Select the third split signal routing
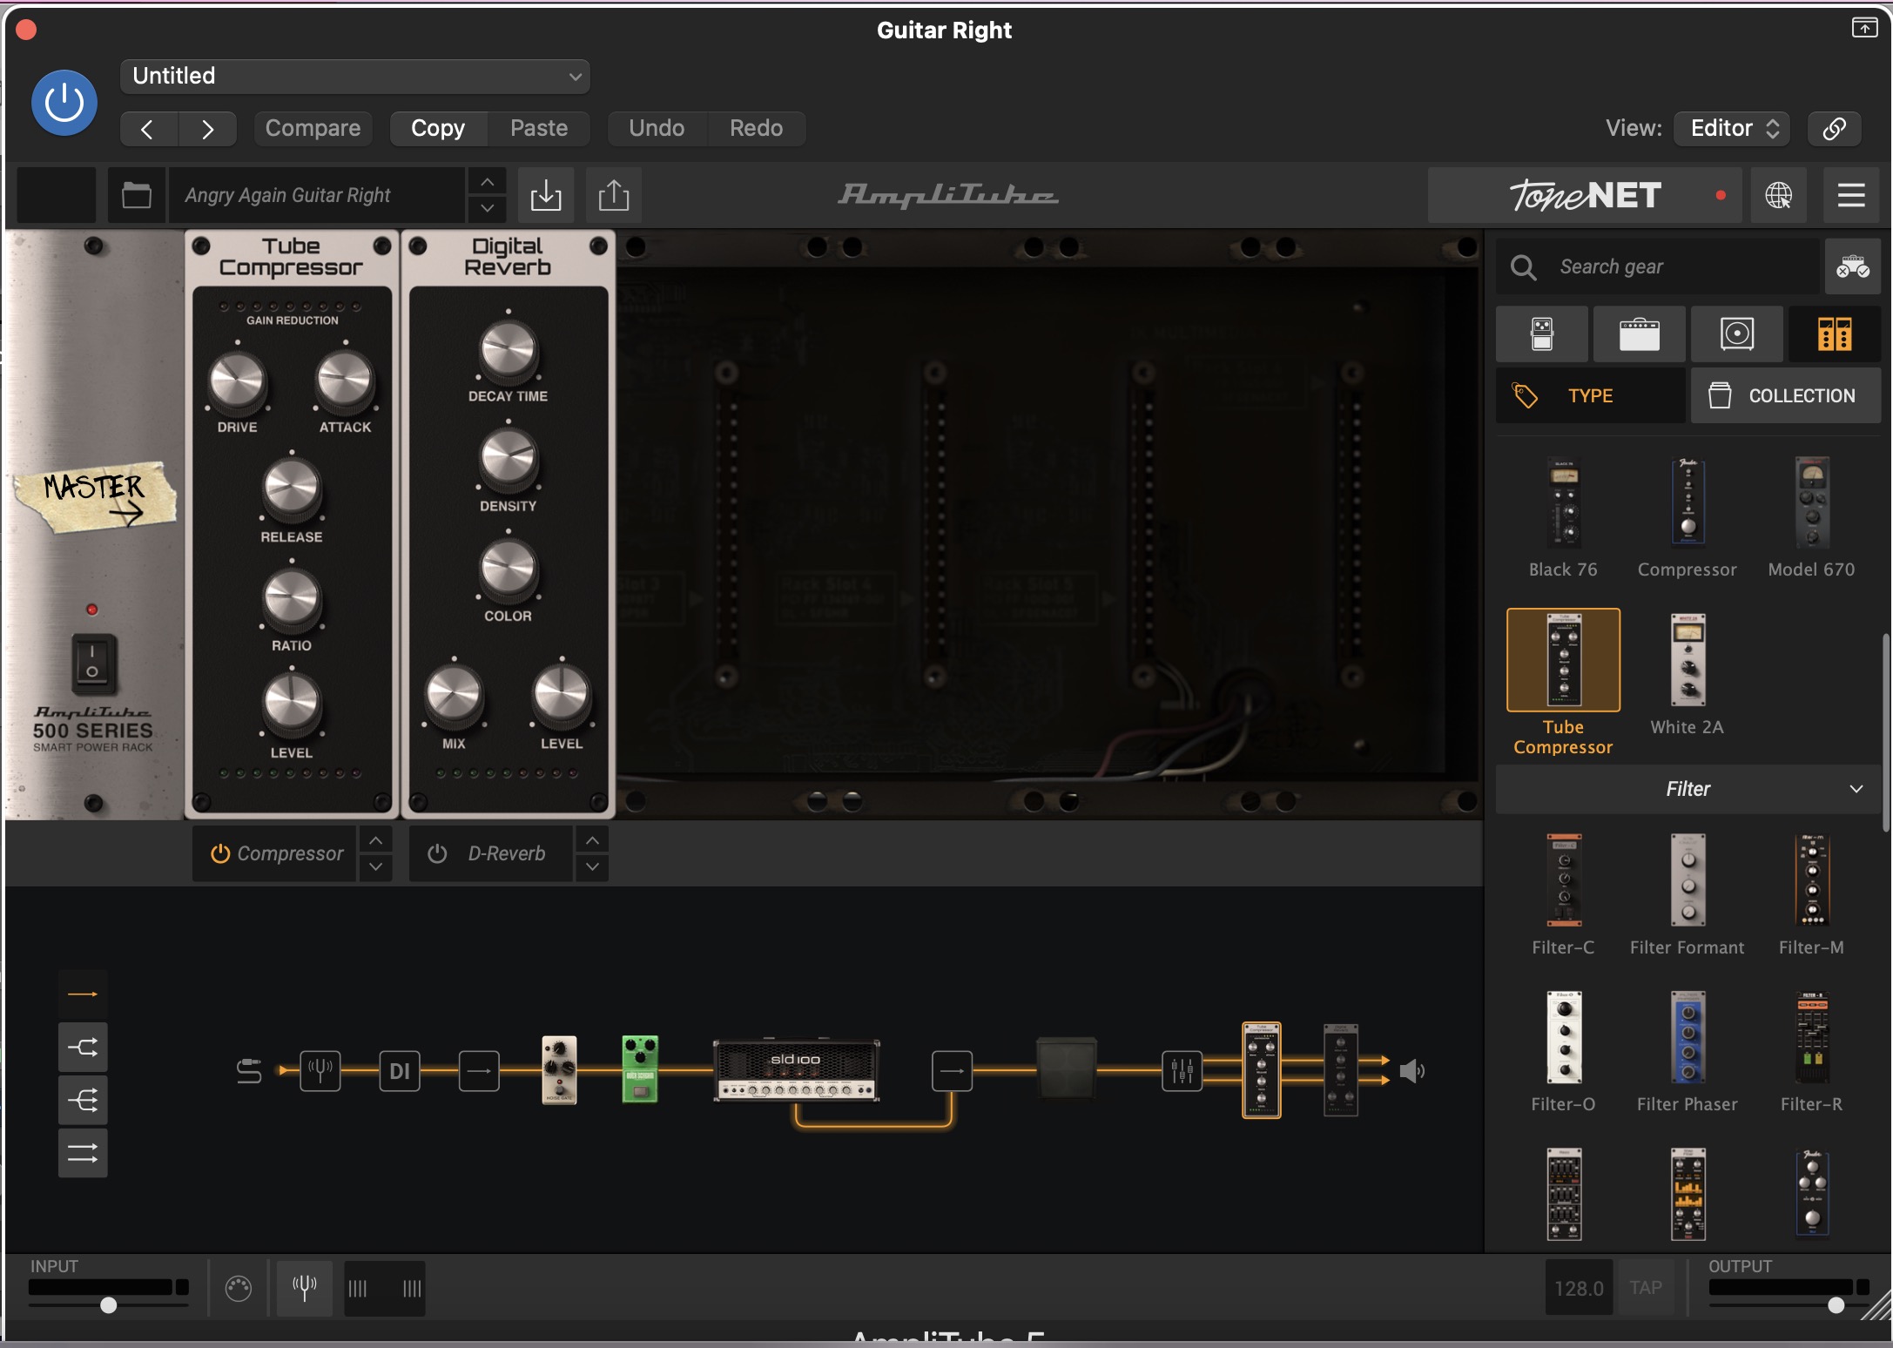 pos(83,1100)
